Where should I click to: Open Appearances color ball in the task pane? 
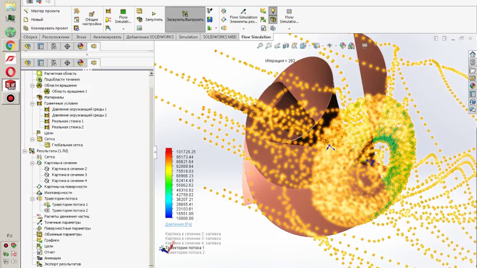pyautogui.click(x=473, y=86)
